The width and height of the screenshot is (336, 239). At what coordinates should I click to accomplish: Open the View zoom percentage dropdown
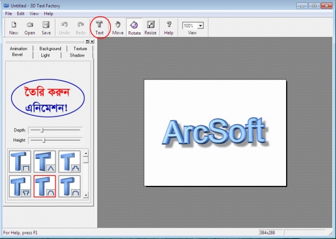(200, 26)
